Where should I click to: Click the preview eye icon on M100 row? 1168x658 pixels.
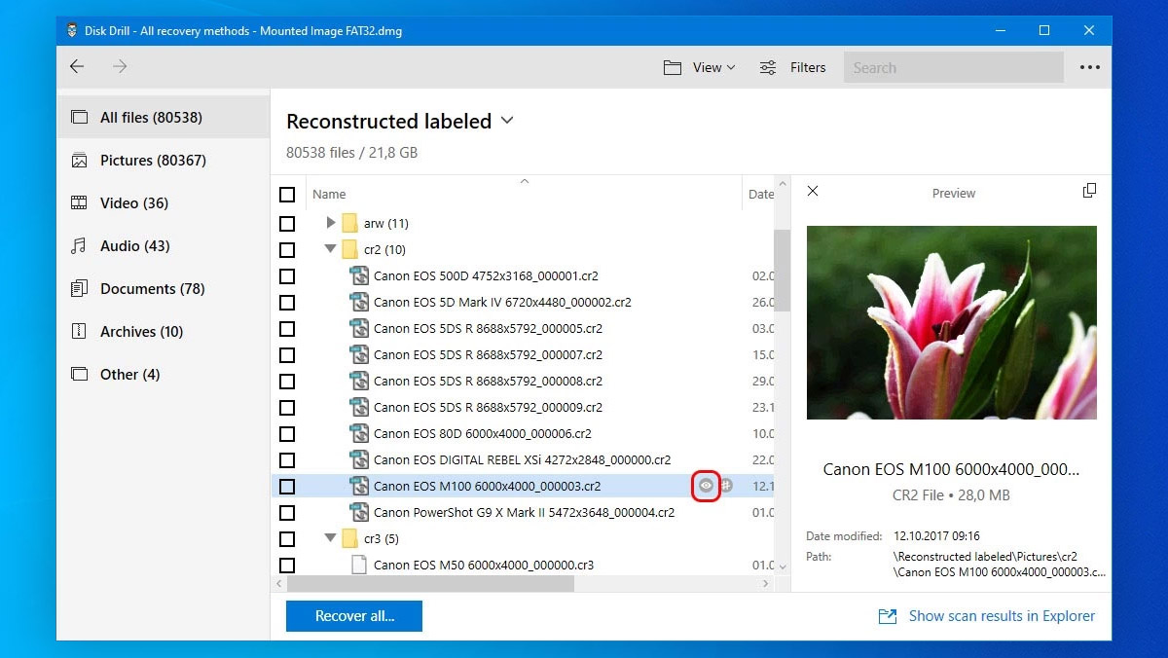706,486
